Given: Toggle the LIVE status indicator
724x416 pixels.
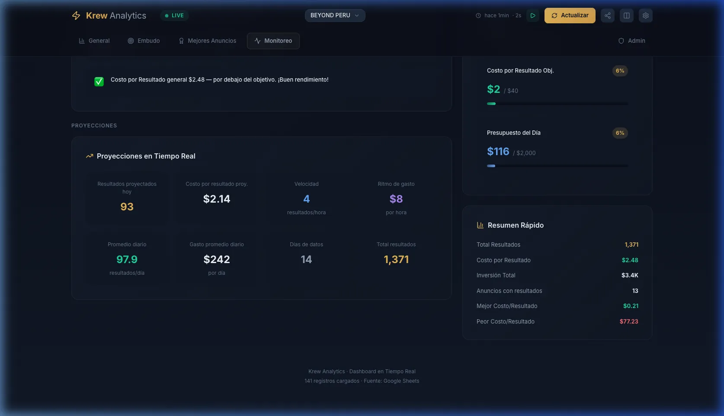Looking at the screenshot, I should click(x=174, y=16).
